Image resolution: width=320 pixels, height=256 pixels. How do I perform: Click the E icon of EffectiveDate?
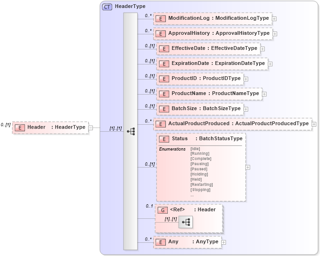(164, 49)
